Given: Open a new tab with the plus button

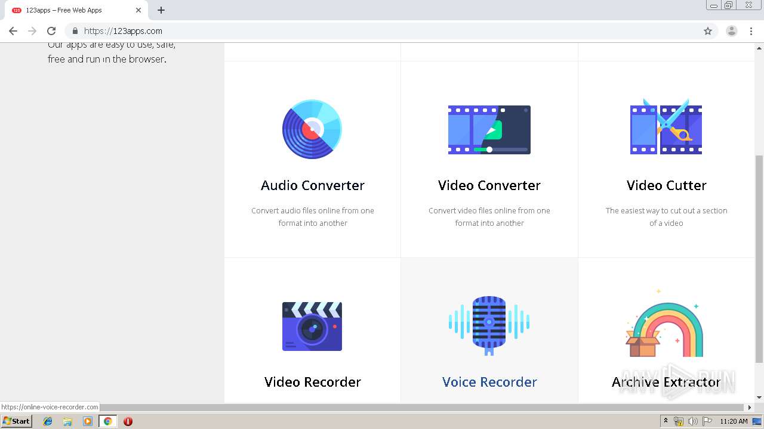Looking at the screenshot, I should (x=161, y=10).
